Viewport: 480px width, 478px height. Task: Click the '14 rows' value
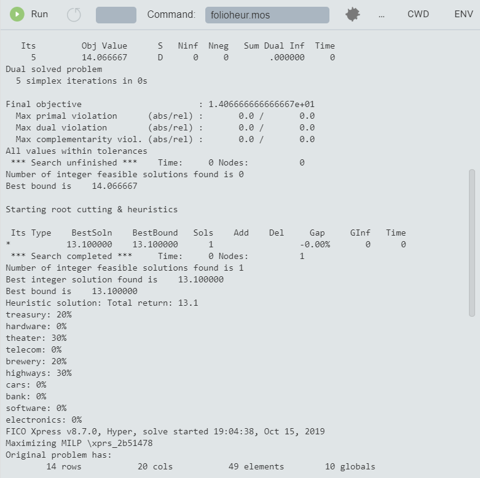(x=64, y=467)
